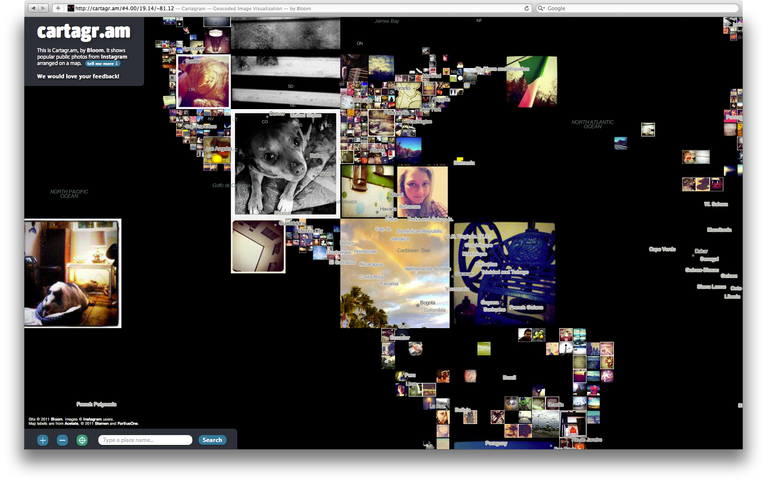
Task: Reload the page with the refresh icon
Action: [527, 8]
